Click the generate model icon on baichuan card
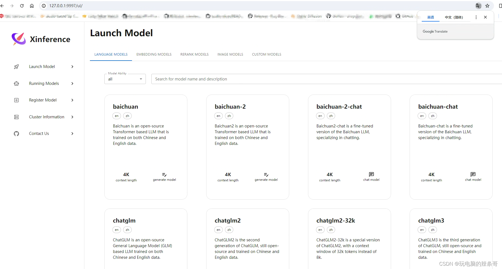Screen dimensions: 502x269 pyautogui.click(x=164, y=175)
